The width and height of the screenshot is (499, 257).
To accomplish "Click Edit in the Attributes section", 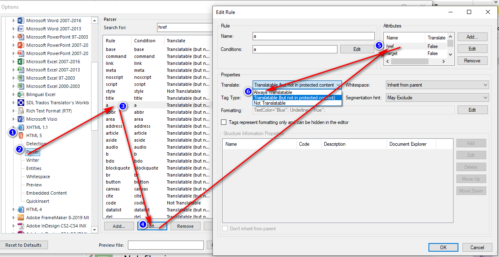I will (472, 49).
